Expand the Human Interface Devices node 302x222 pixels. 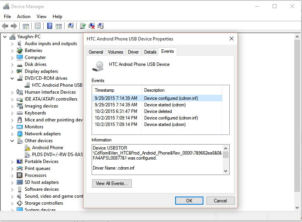12,92
